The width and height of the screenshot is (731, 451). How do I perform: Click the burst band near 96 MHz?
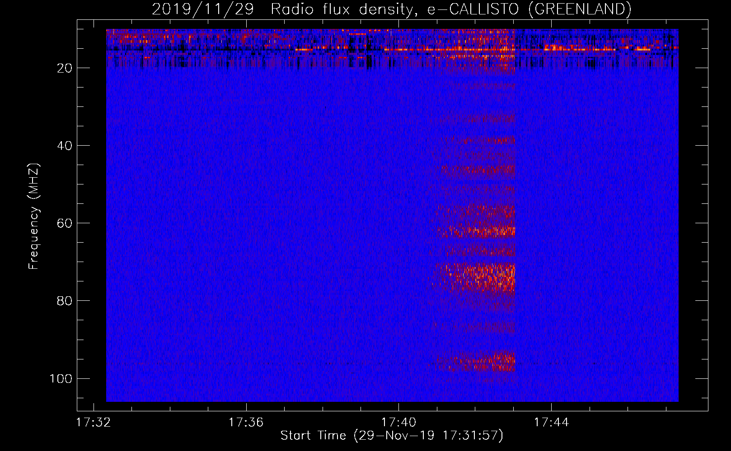(472, 361)
